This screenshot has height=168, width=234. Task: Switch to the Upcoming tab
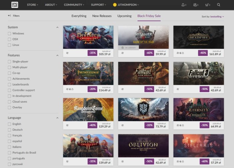click(x=124, y=16)
